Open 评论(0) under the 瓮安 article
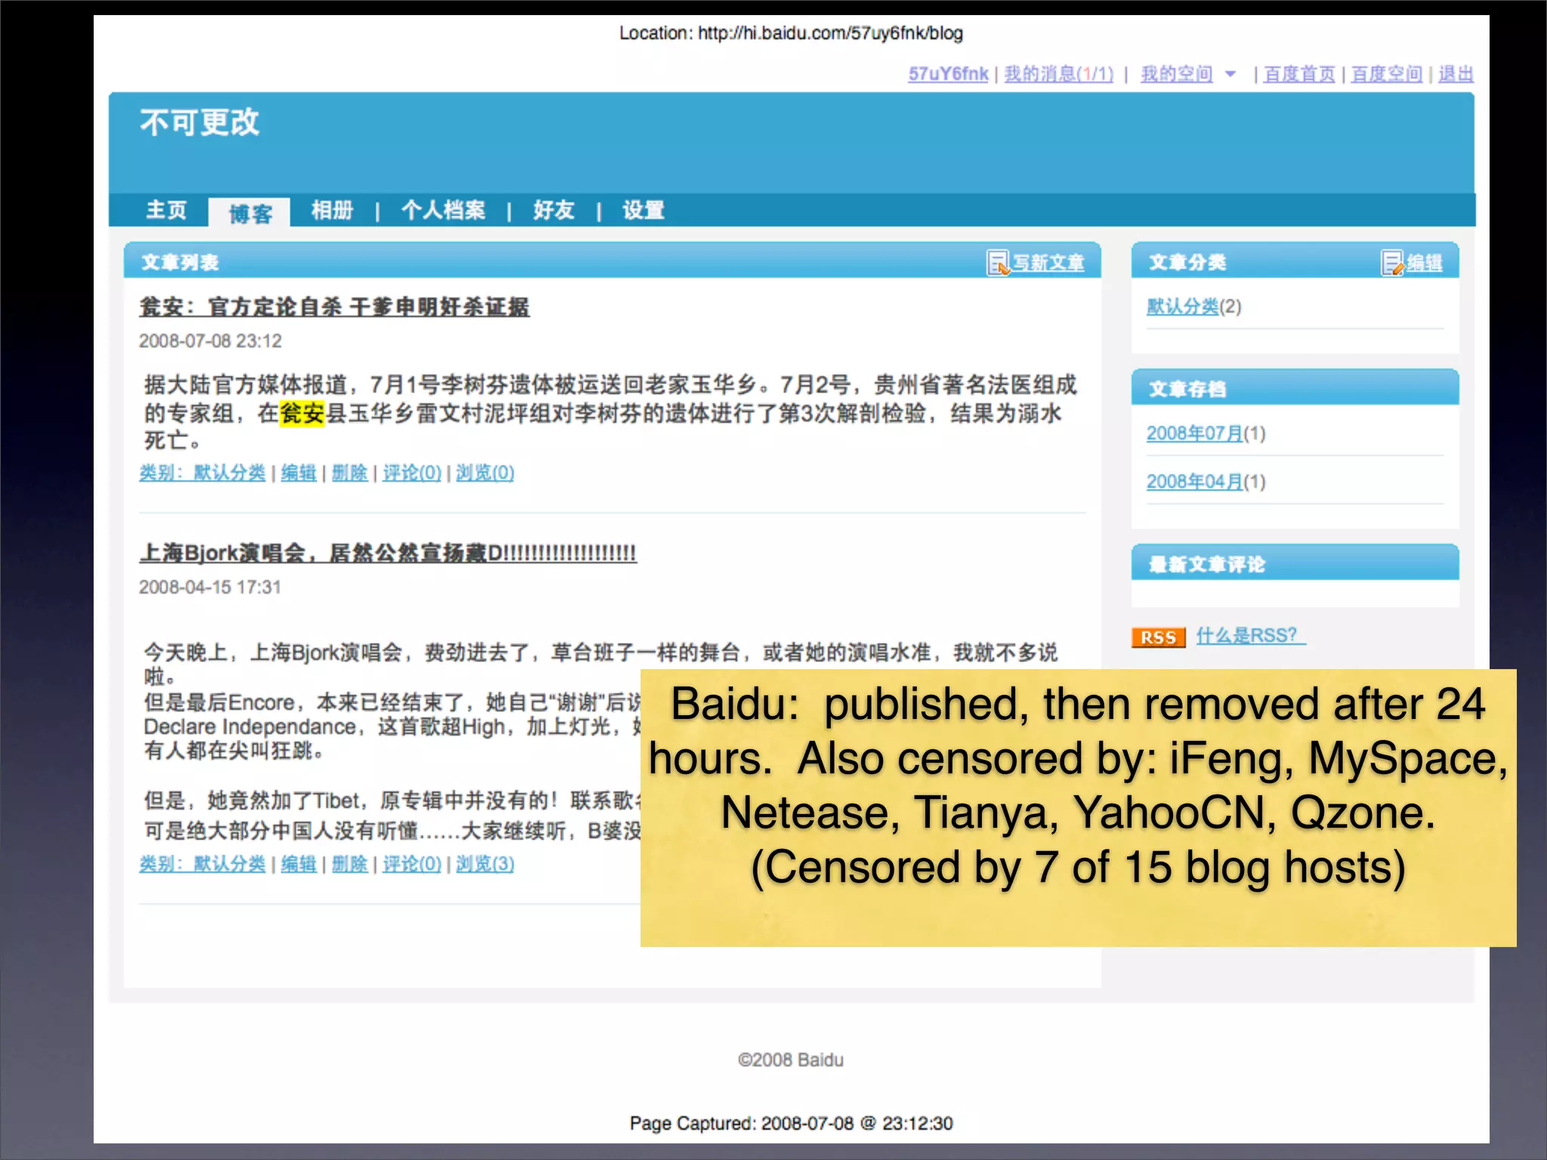Image resolution: width=1547 pixels, height=1160 pixels. point(412,473)
